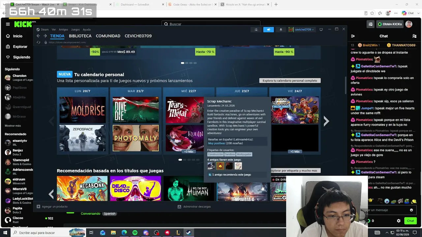
Task: Open Megabonk recommendation thumbnail
Action: (82, 188)
